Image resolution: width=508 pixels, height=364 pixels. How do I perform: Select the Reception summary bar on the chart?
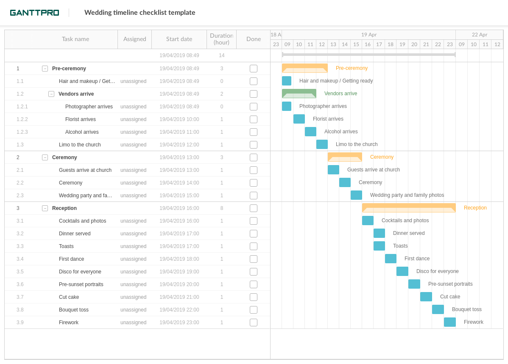click(x=408, y=208)
